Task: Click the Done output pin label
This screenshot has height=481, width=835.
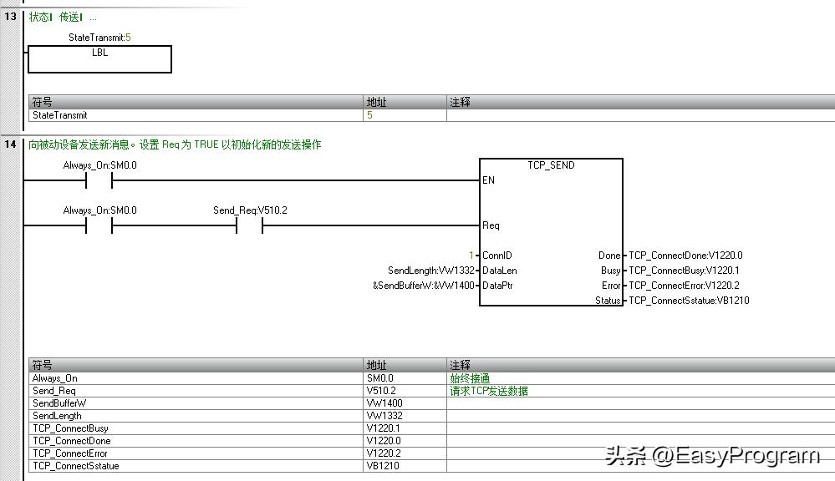Action: 609,256
